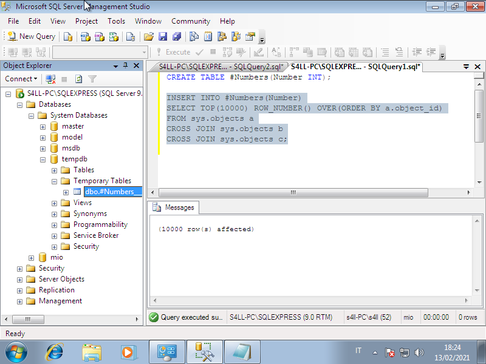The height and width of the screenshot is (364, 486).
Task: Select the Replication folder
Action: pyautogui.click(x=56, y=290)
